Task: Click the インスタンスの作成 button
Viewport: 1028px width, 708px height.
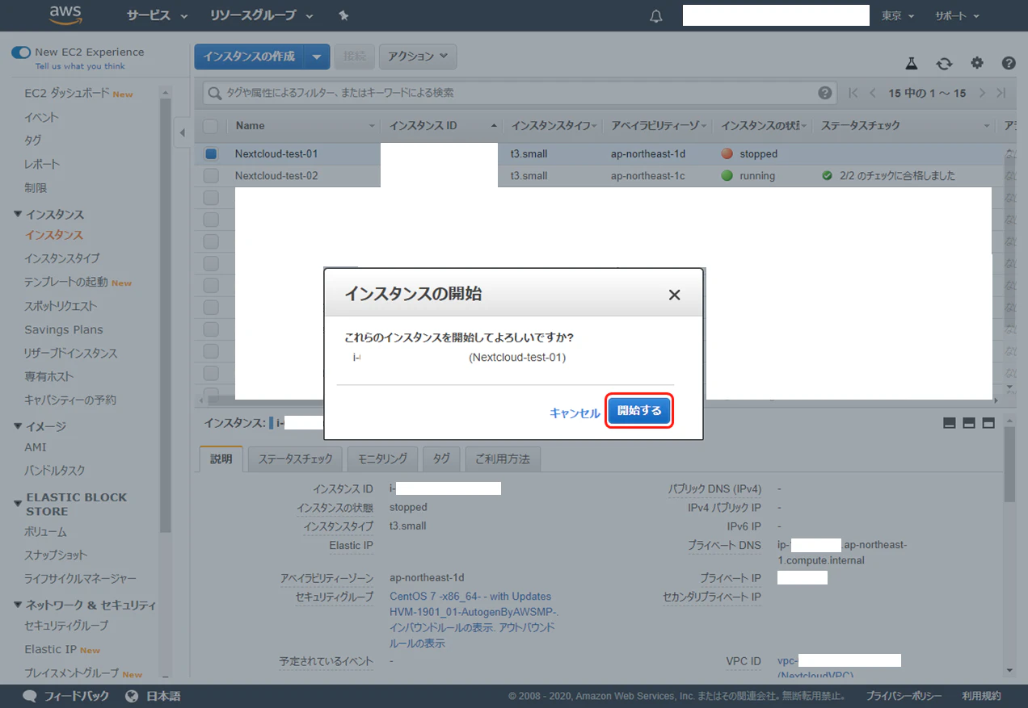Action: coord(249,57)
